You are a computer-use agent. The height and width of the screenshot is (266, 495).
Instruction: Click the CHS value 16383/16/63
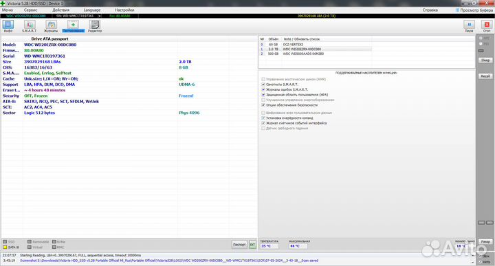(x=38, y=67)
